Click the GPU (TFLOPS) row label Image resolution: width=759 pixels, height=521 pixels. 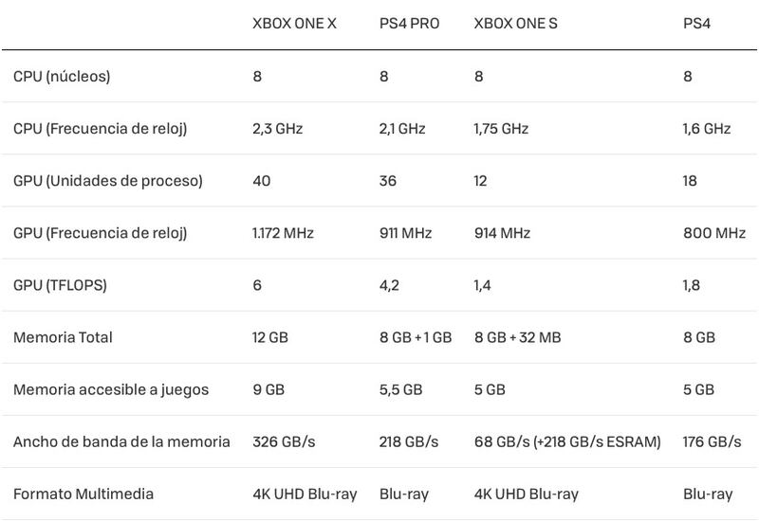click(60, 285)
